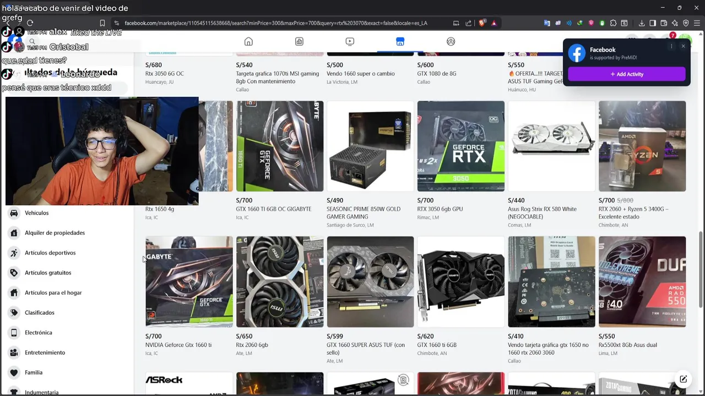Click the browser reload button
705x396 pixels.
pyautogui.click(x=30, y=23)
